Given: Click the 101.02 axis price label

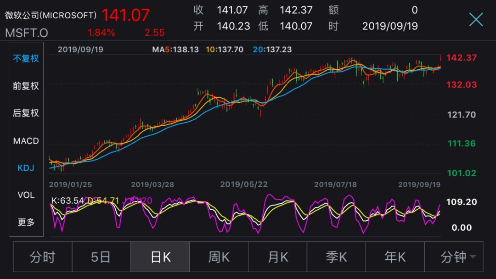Looking at the screenshot, I should coord(462,173).
